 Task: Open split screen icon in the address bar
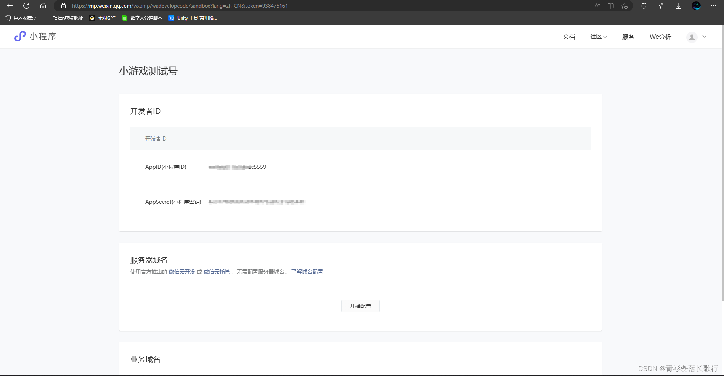coord(611,6)
